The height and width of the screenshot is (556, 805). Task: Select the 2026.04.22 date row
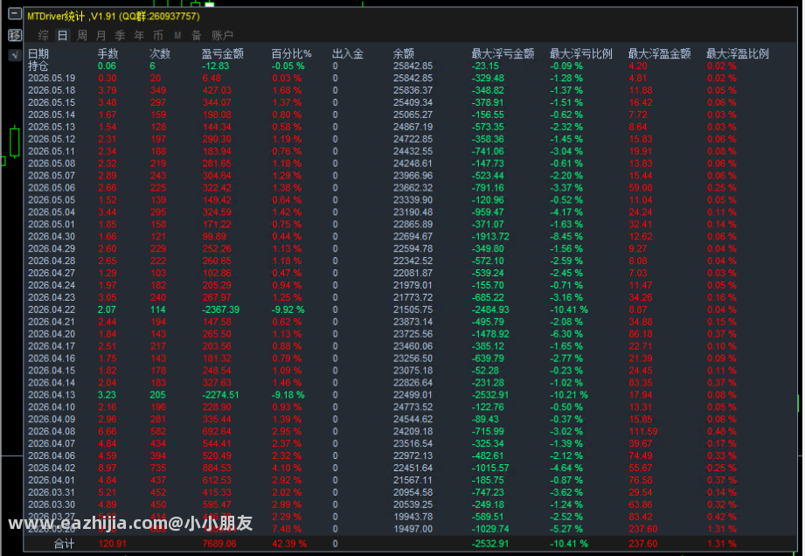(x=52, y=310)
